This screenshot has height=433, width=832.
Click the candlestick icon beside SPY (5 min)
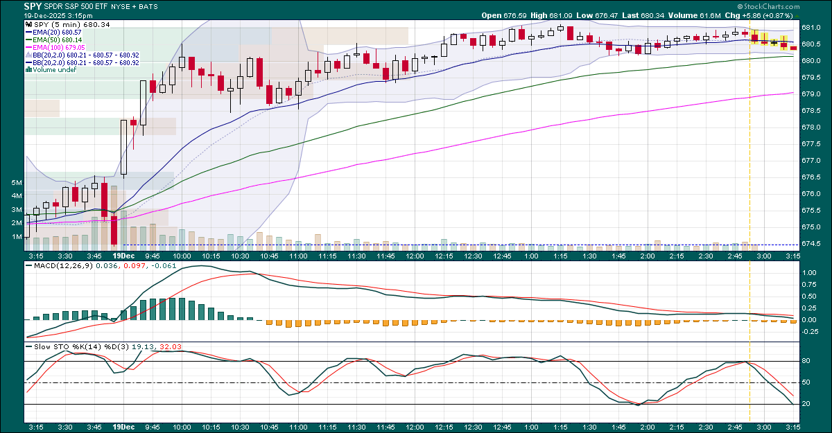28,25
